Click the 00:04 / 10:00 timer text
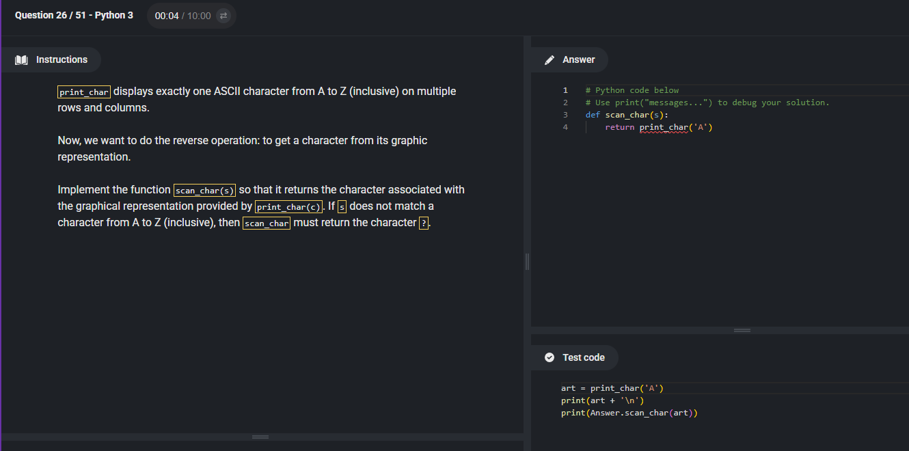This screenshot has height=451, width=909. (x=182, y=16)
